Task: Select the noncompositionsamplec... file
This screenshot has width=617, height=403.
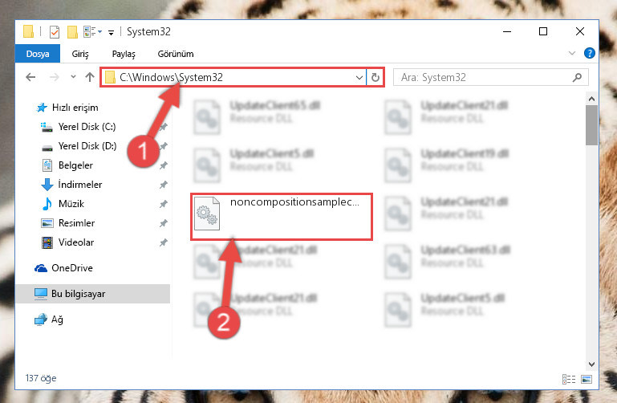Action: 282,216
